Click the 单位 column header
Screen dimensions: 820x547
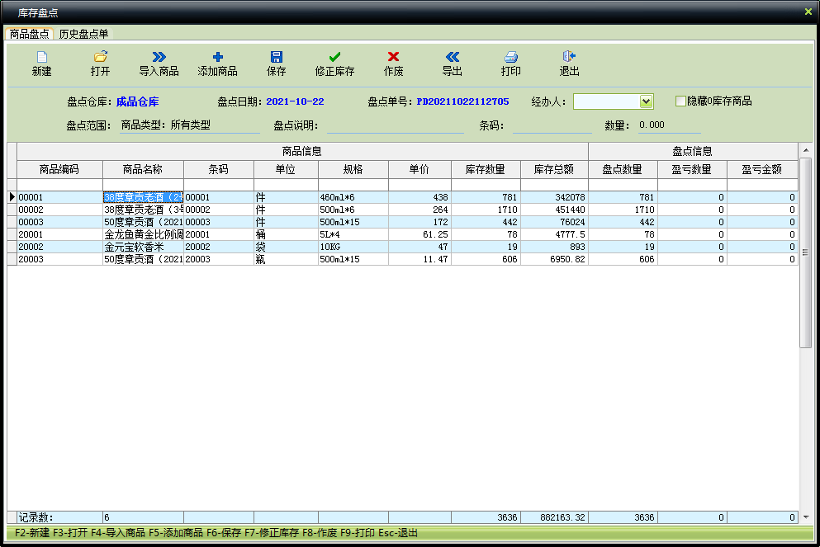pos(286,169)
